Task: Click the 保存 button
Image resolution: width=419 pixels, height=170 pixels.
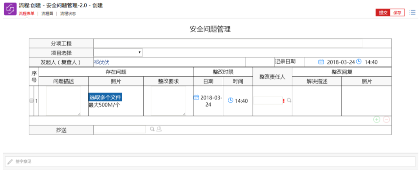Action: [397, 13]
